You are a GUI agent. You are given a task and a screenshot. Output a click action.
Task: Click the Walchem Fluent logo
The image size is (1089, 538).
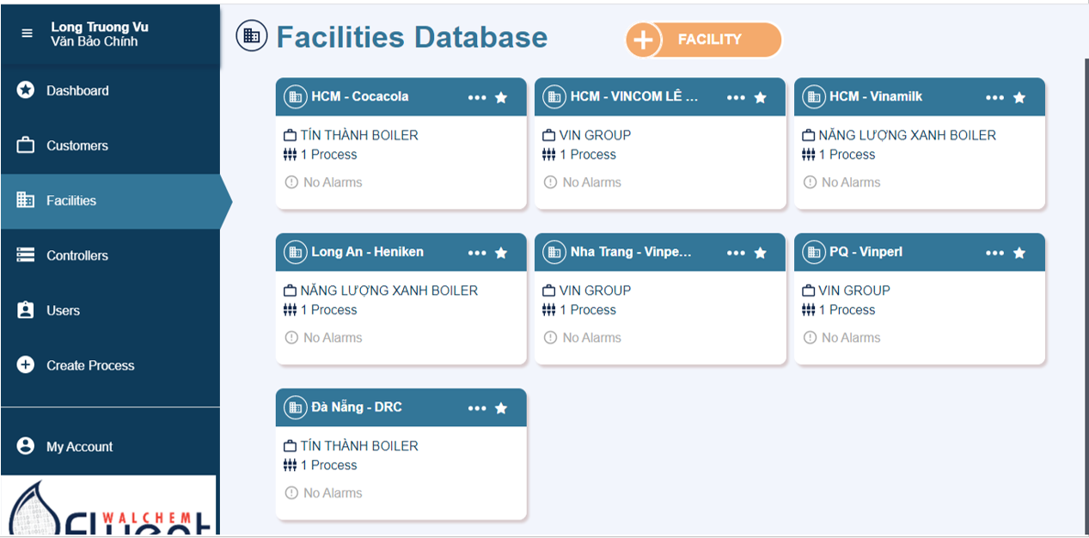(x=109, y=506)
